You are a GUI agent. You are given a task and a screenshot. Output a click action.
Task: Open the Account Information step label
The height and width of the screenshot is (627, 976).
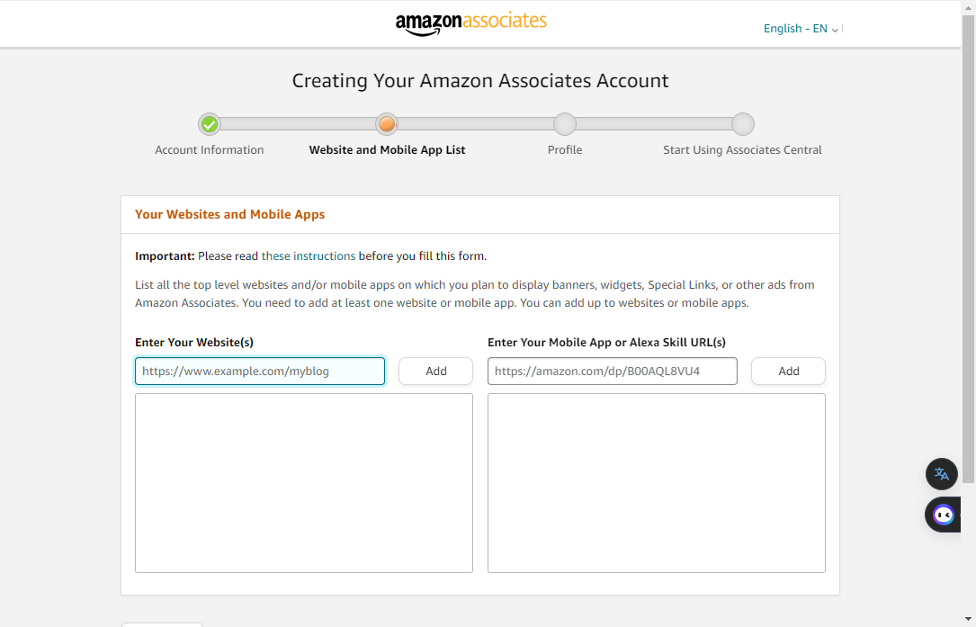[x=209, y=150]
